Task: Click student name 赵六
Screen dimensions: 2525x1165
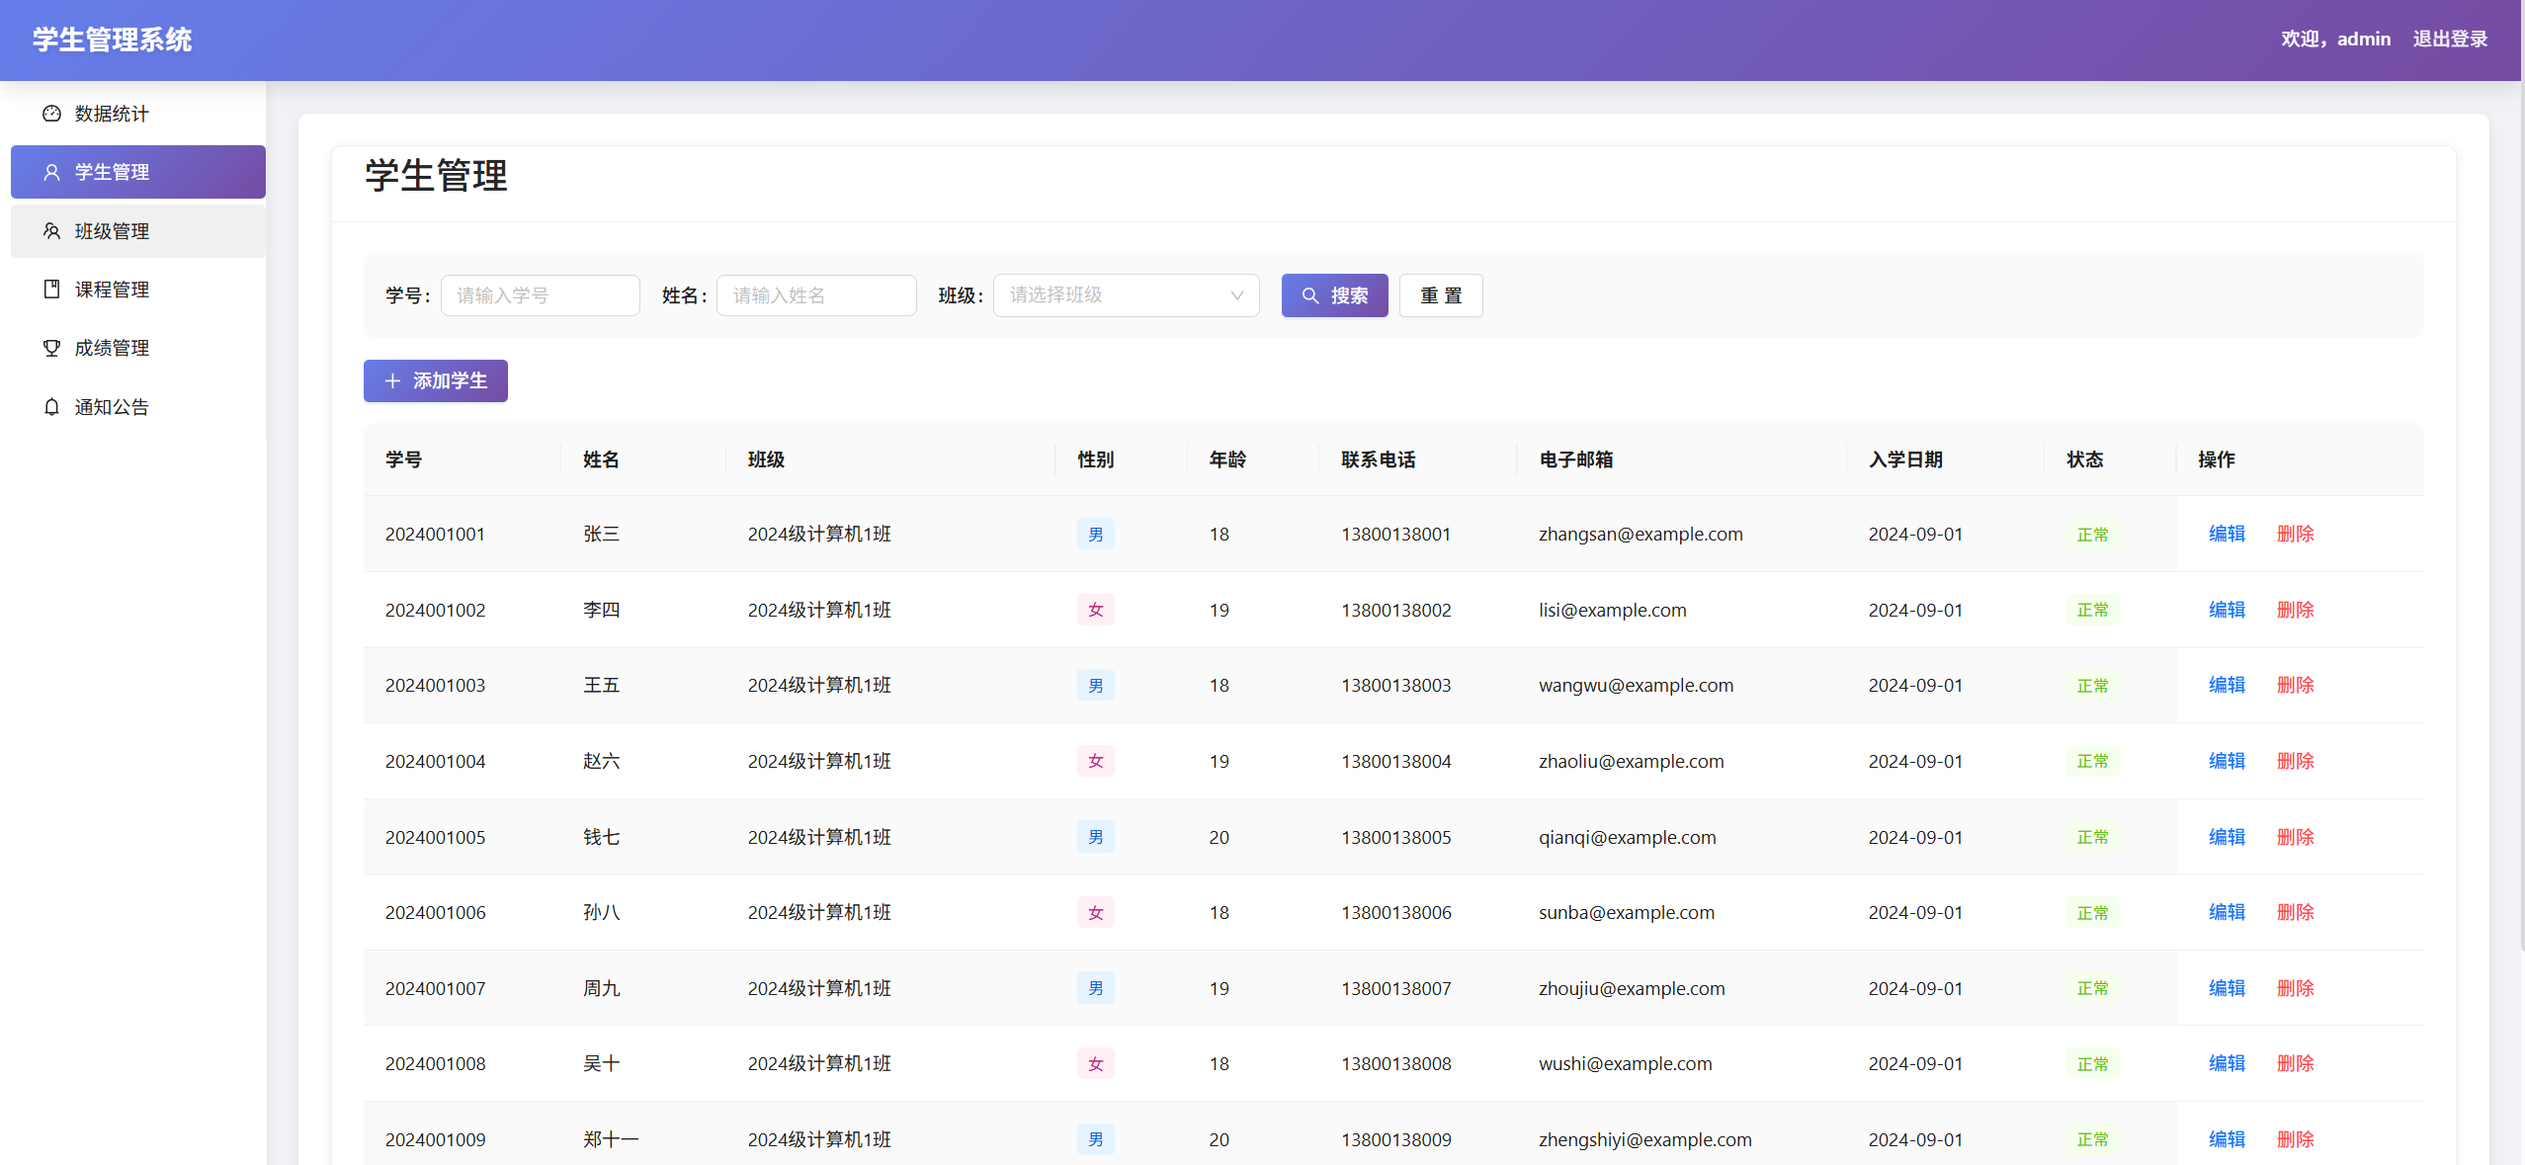Action: (x=601, y=761)
